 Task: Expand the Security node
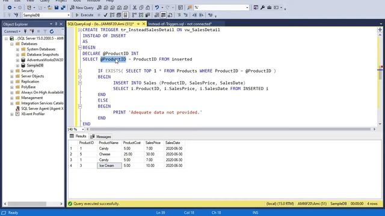pos(12,71)
